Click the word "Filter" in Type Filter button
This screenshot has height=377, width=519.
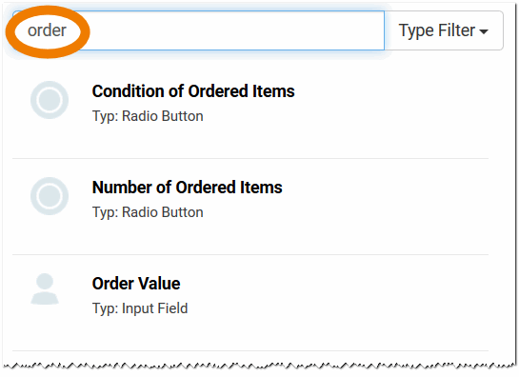click(456, 30)
